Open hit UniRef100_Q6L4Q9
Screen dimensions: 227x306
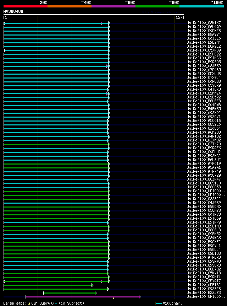(x=204, y=27)
